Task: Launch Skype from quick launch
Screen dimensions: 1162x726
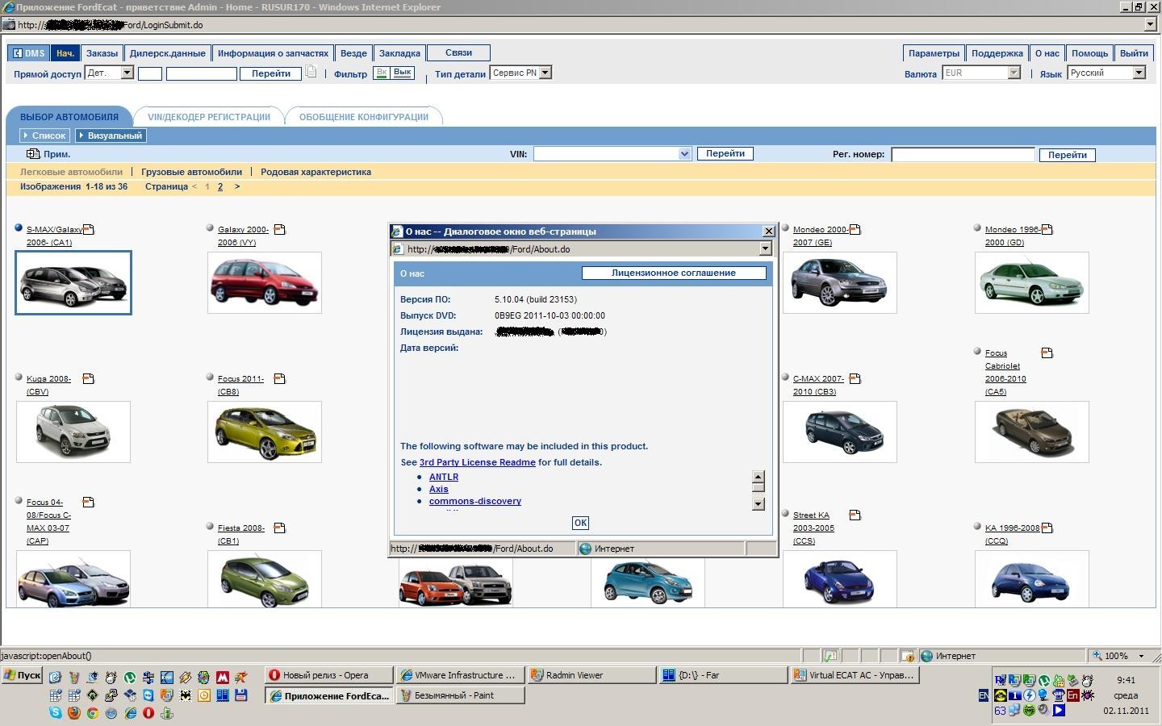Action: coord(56,712)
